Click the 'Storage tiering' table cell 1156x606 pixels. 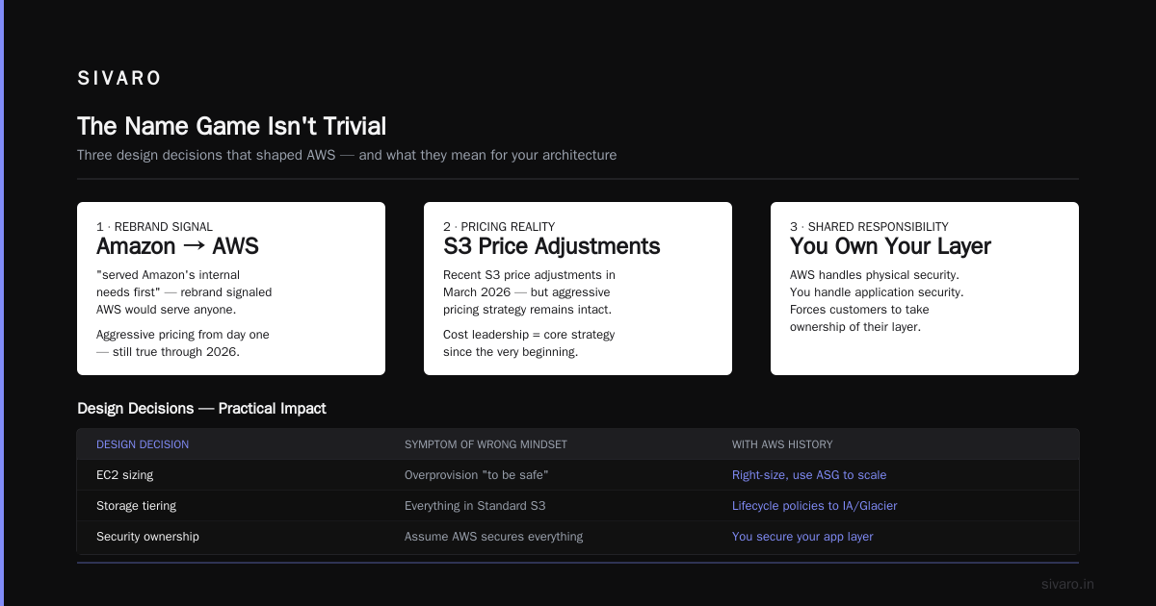(136, 506)
